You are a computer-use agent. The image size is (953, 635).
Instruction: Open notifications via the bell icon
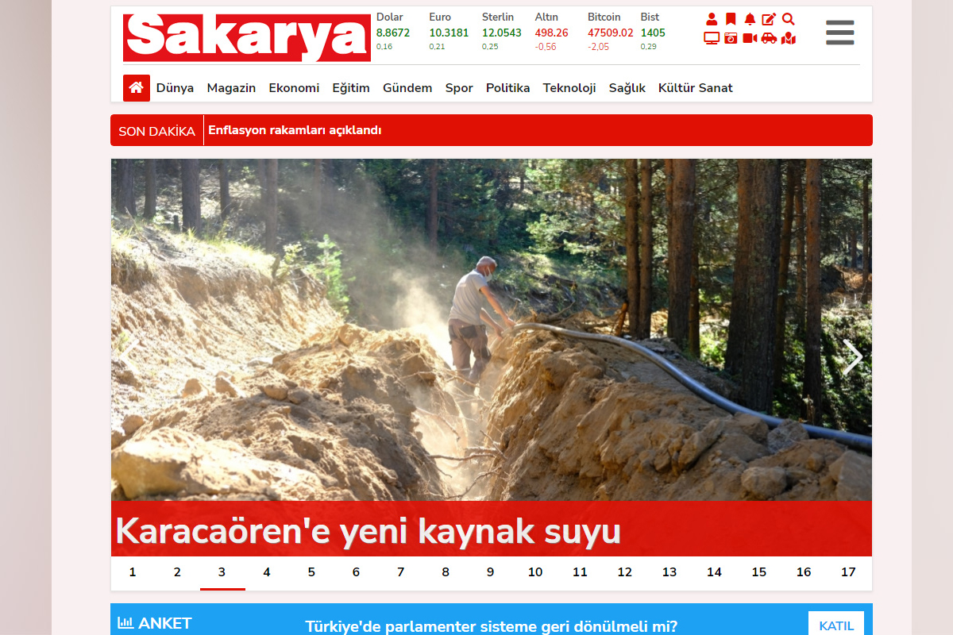click(750, 19)
